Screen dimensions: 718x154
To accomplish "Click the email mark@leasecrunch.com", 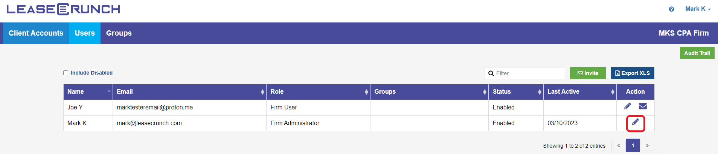I will pyautogui.click(x=149, y=123).
